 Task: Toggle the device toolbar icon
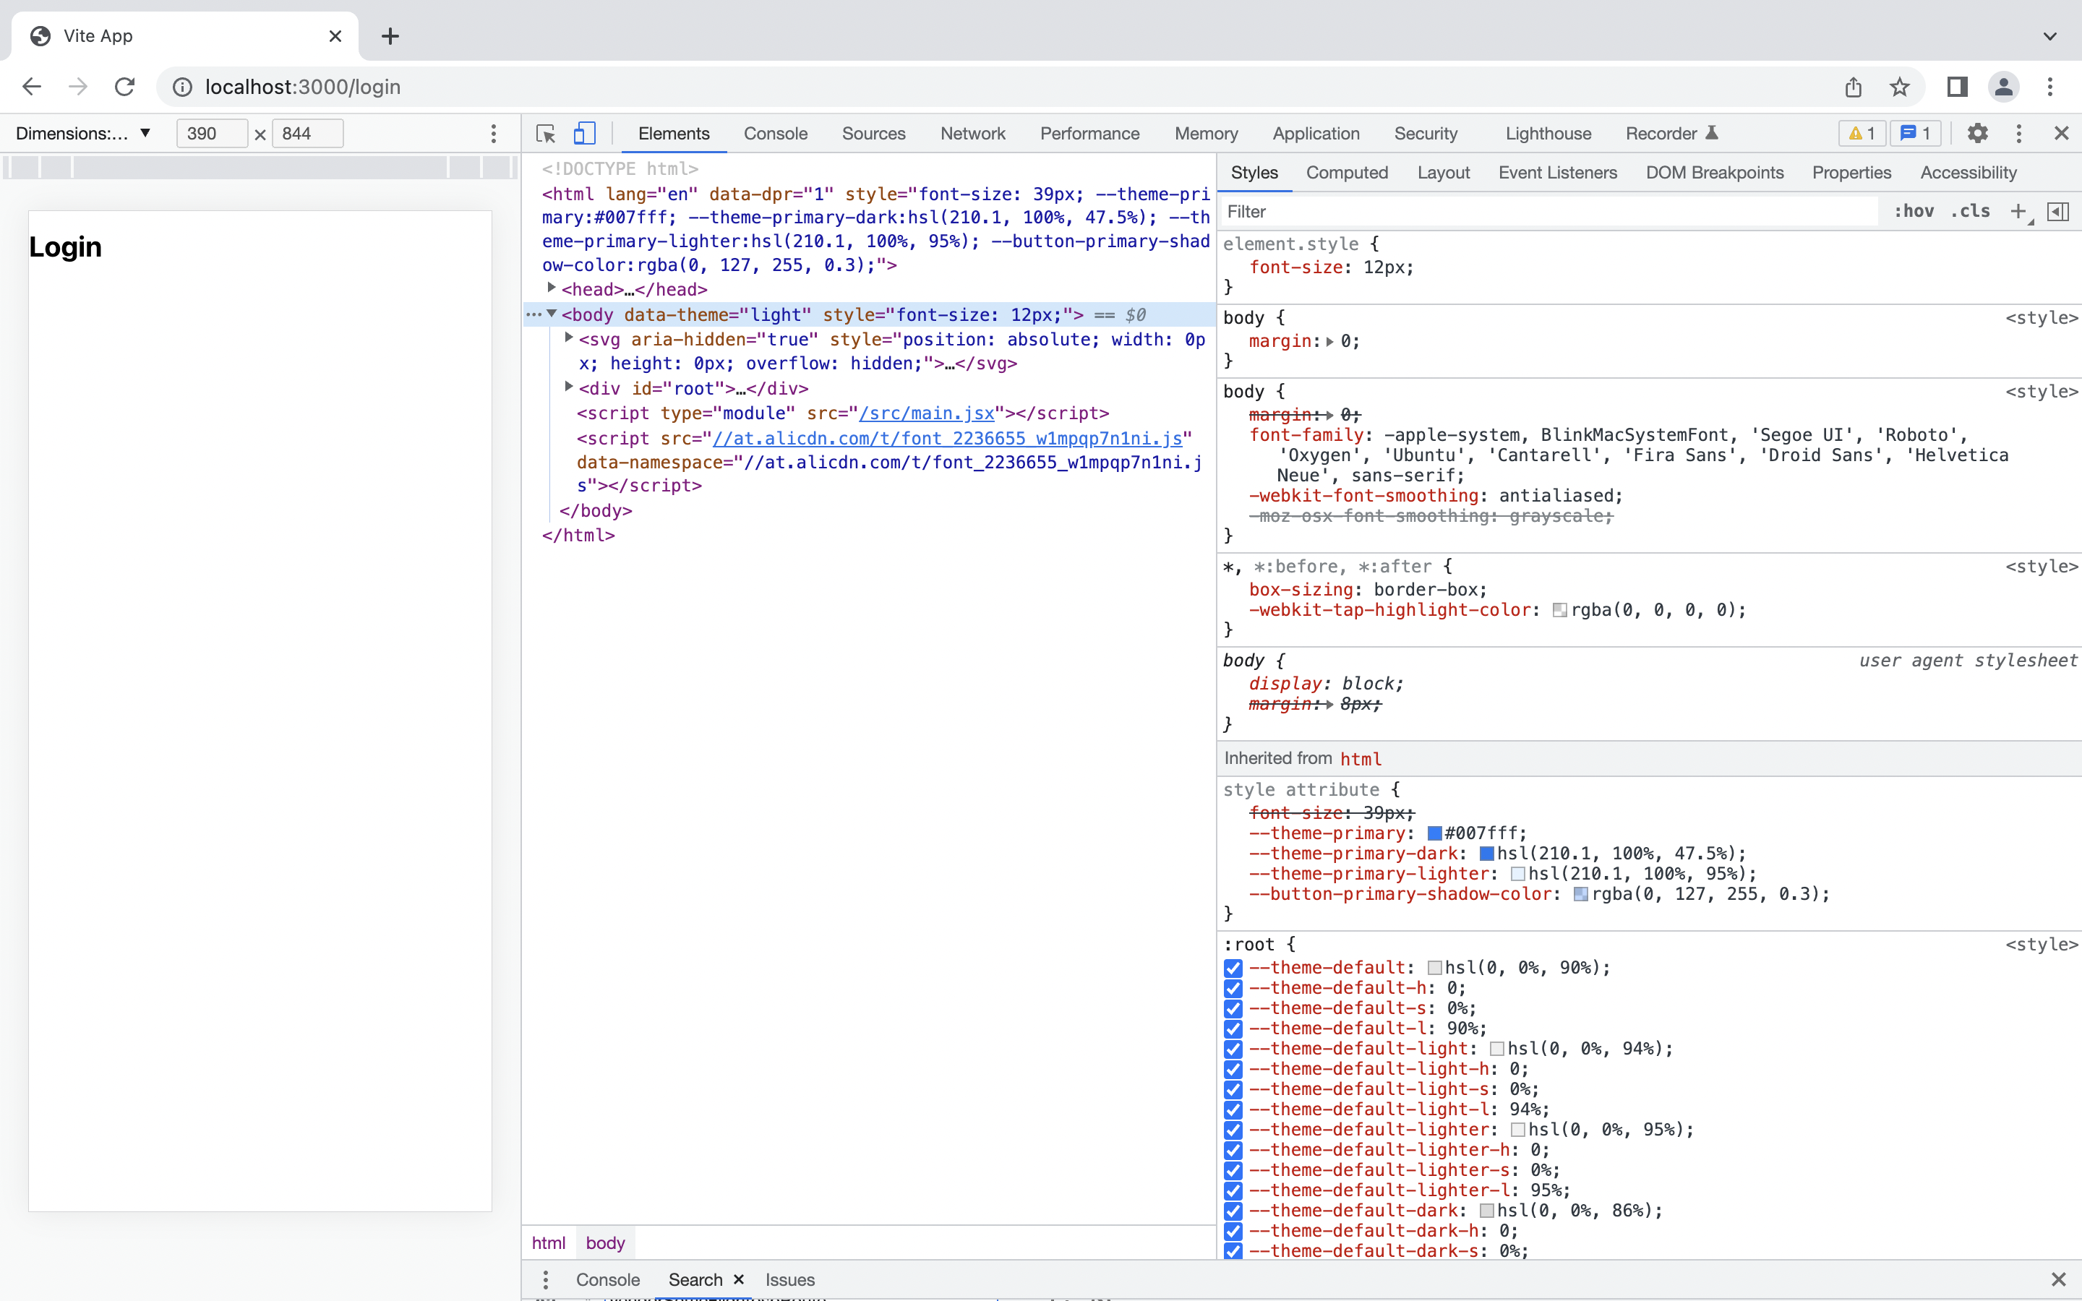pyautogui.click(x=585, y=134)
